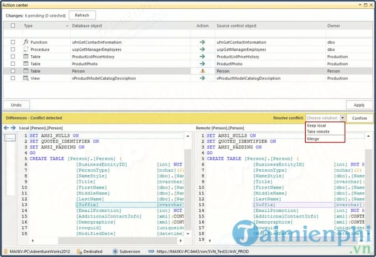Click conflict warning icon for Person

click(x=202, y=71)
